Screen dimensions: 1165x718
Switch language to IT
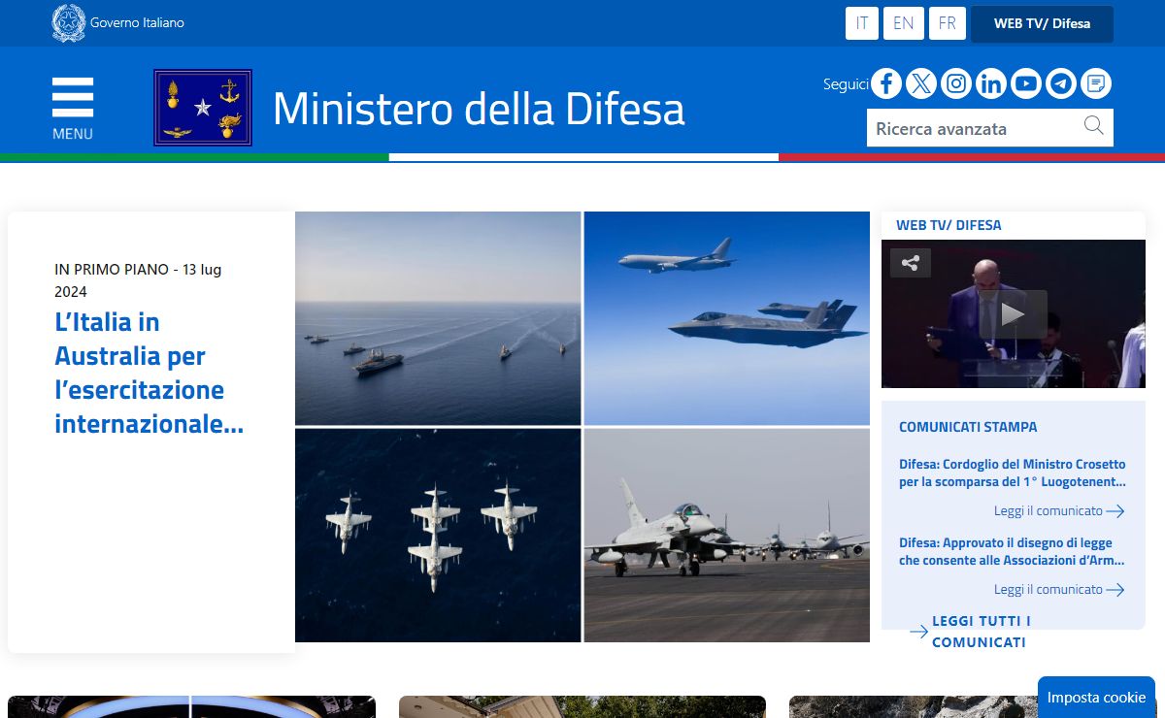pyautogui.click(x=862, y=23)
